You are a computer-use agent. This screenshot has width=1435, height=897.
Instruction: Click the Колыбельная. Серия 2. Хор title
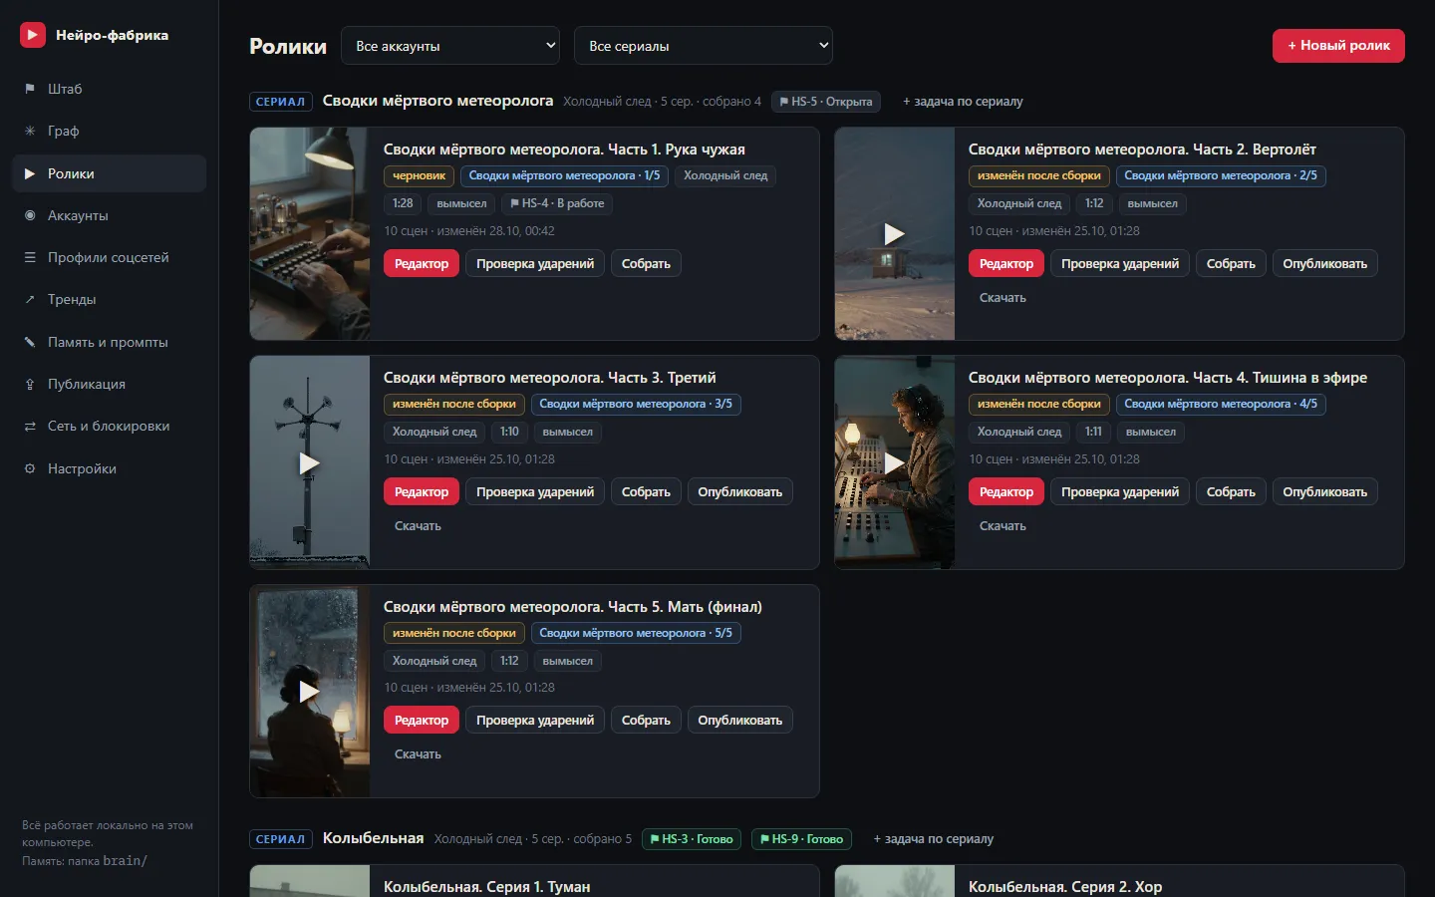pos(1065,887)
